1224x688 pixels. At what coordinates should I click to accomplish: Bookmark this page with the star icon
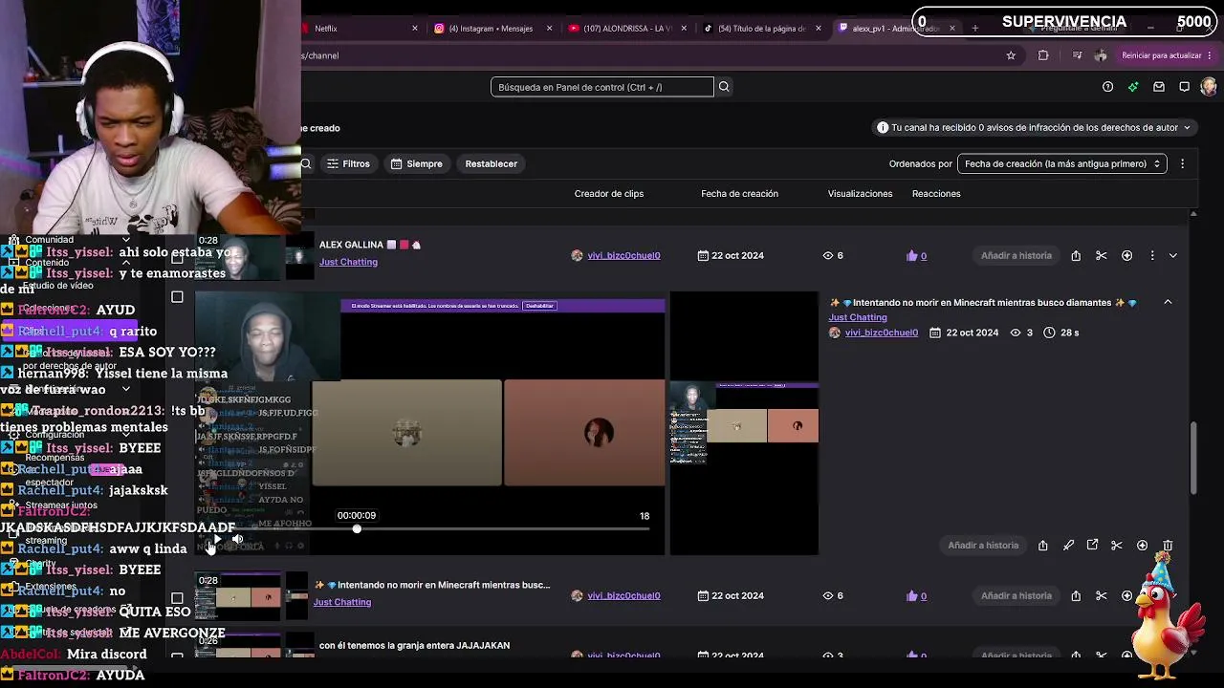point(1011,55)
